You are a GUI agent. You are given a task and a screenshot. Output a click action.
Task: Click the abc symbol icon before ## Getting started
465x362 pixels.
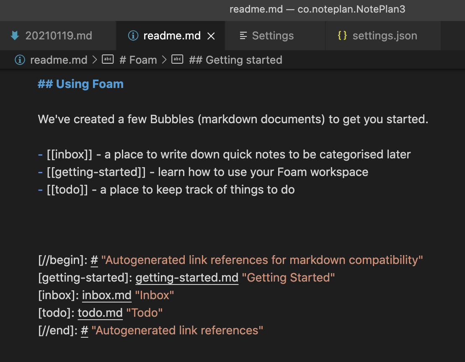(177, 59)
